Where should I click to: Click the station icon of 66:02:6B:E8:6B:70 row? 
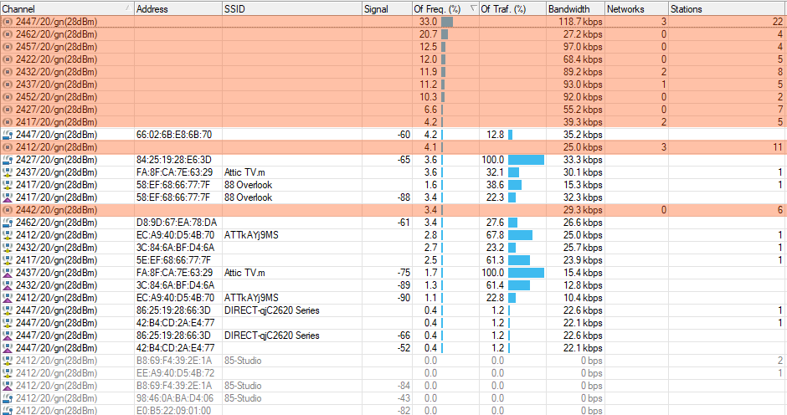8,135
